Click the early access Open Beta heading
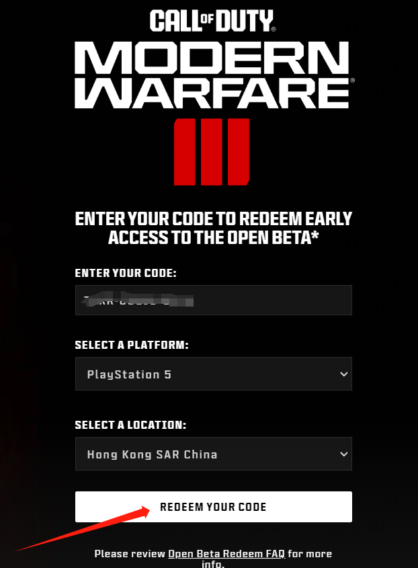Image resolution: width=418 pixels, height=568 pixels. click(x=213, y=229)
